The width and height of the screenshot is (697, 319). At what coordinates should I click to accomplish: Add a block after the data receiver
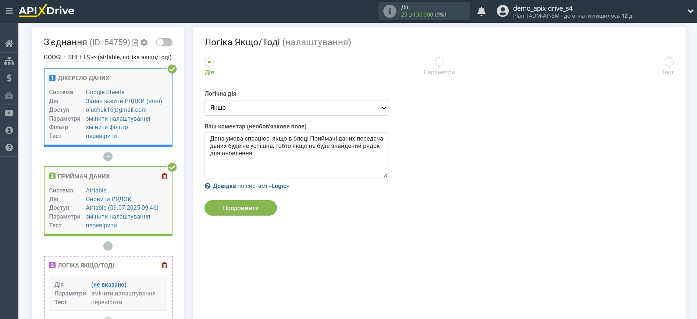point(108,246)
